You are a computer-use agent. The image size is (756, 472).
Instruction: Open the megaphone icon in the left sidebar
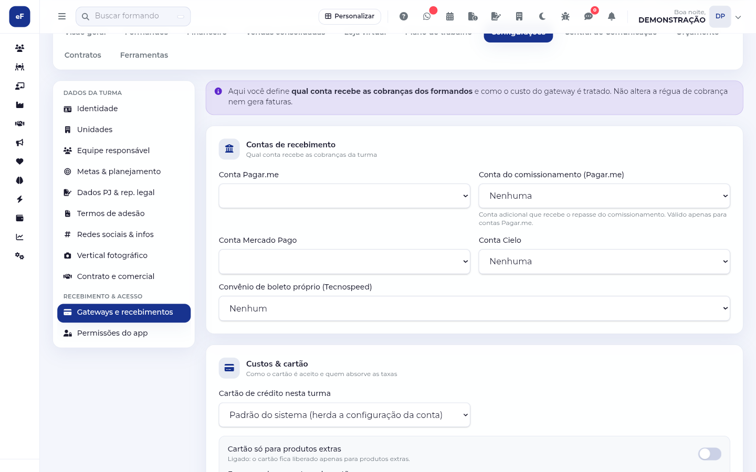tap(19, 143)
